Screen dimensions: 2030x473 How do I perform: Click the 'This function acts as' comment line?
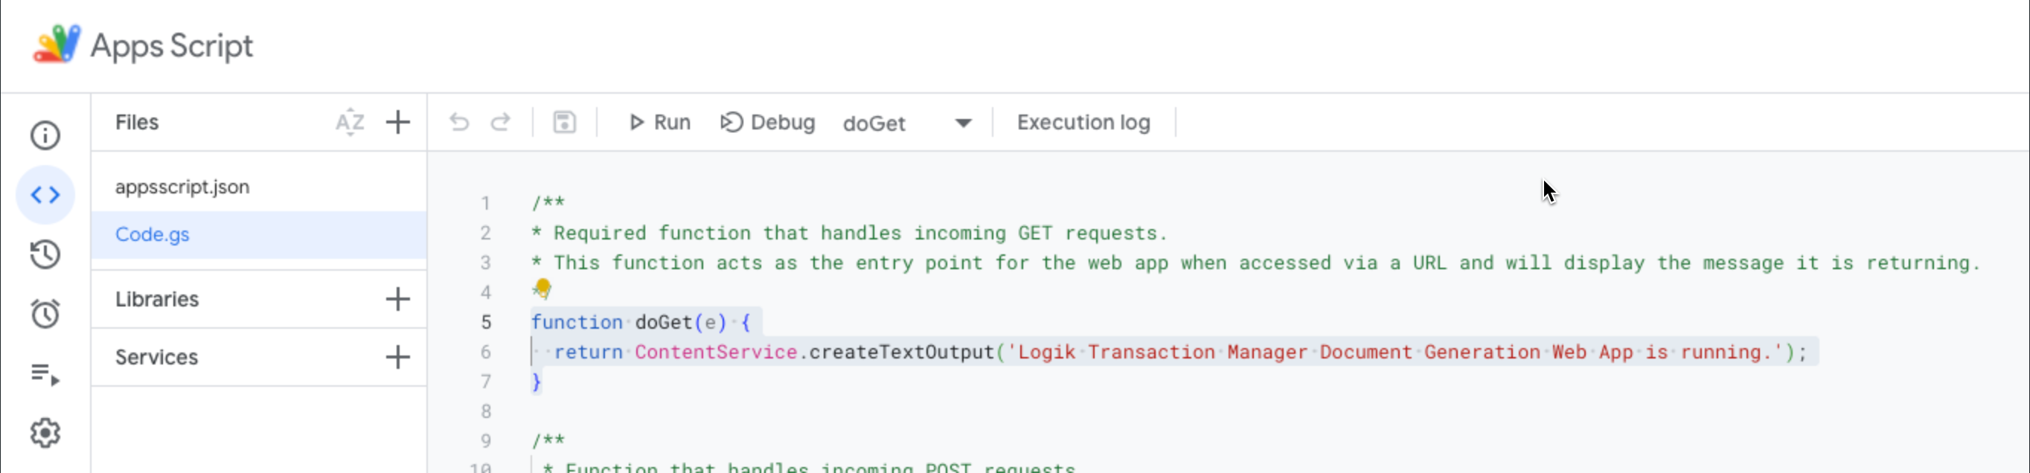pos(1256,263)
